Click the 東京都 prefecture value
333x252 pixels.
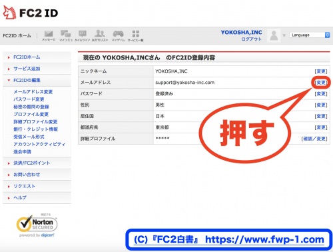[x=162, y=127]
